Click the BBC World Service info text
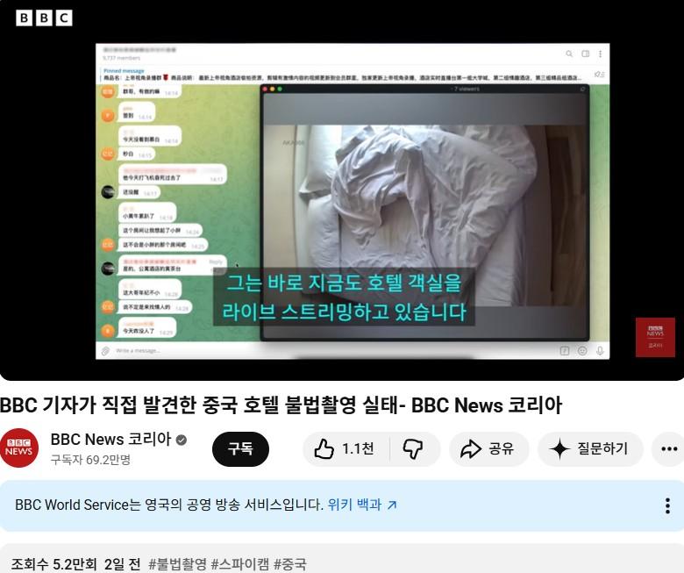 [x=169, y=505]
